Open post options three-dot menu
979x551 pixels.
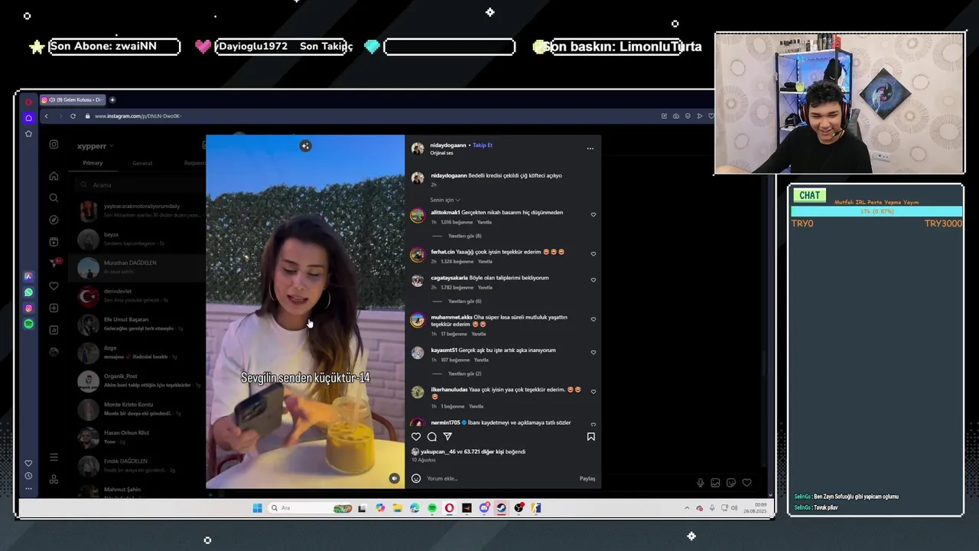[x=590, y=148]
